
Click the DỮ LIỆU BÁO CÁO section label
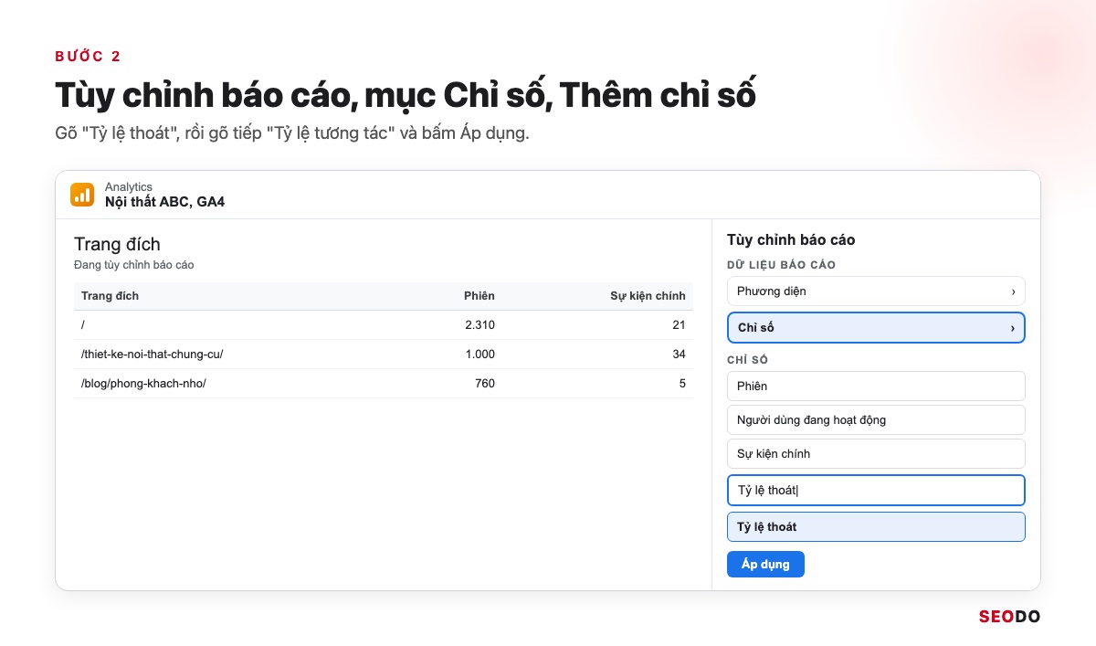782,265
